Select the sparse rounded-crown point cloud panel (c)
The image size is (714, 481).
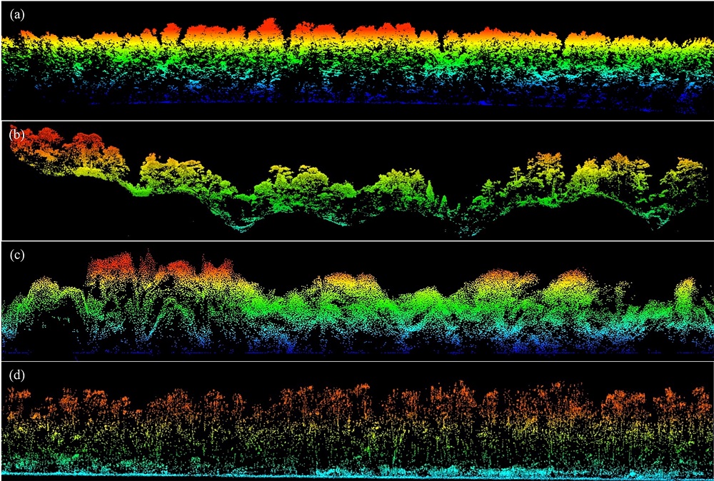coord(357,301)
